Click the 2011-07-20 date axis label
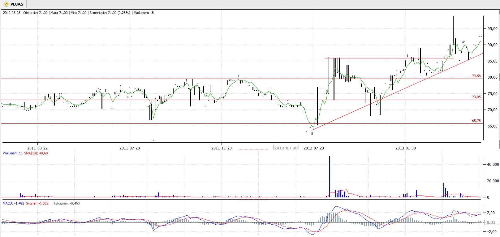 [x=130, y=148]
